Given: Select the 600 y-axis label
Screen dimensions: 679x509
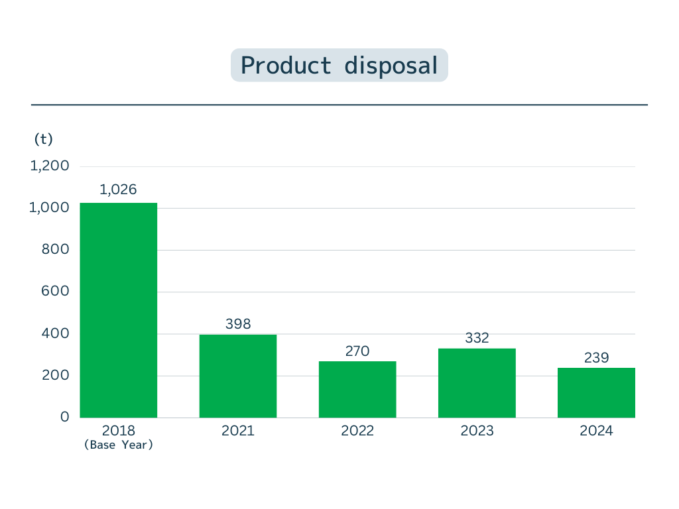Looking at the screenshot, I should 56,291.
